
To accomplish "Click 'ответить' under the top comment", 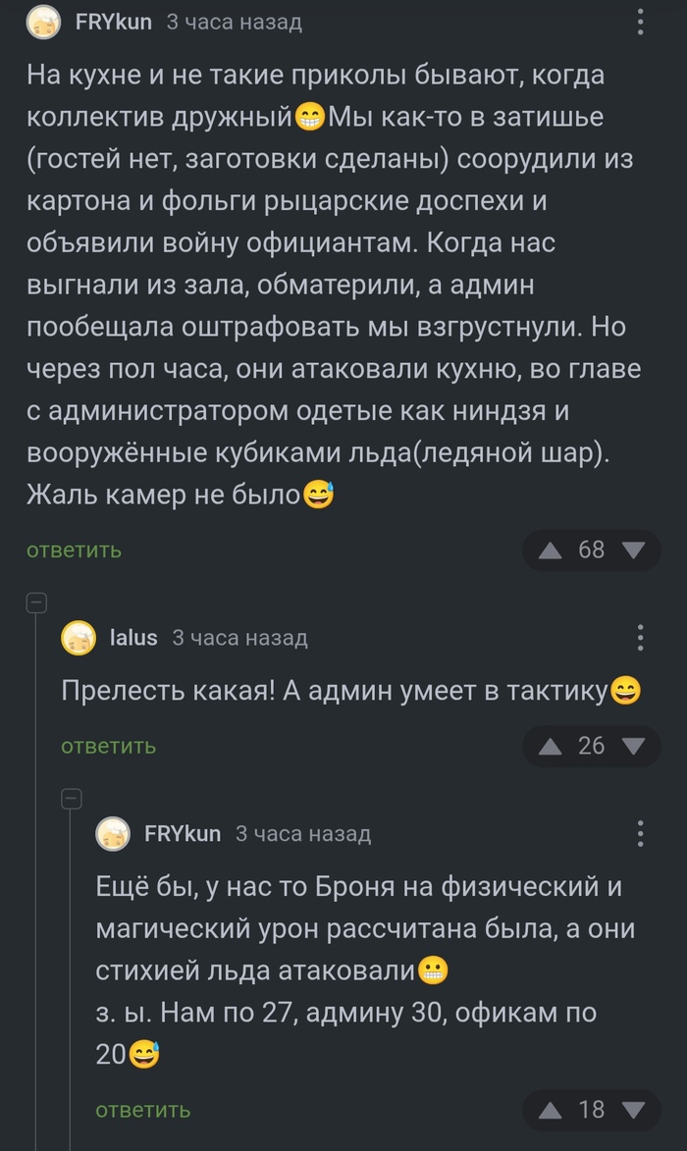I will [73, 550].
